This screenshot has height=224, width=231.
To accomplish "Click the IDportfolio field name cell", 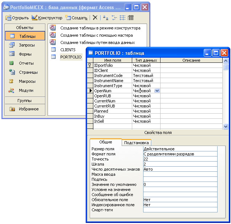I will (x=113, y=65).
